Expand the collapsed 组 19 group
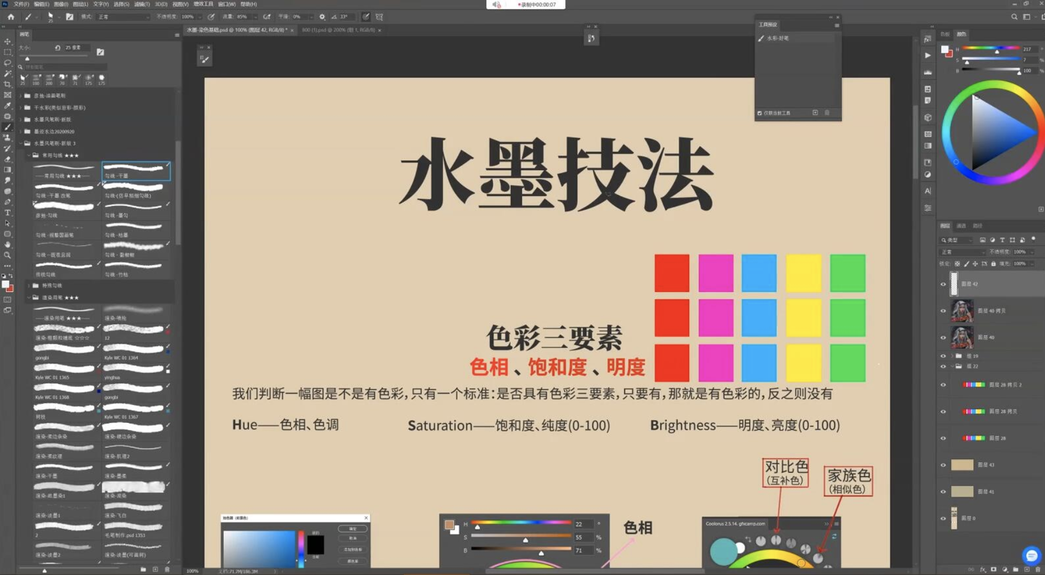This screenshot has height=575, width=1045. [952, 355]
